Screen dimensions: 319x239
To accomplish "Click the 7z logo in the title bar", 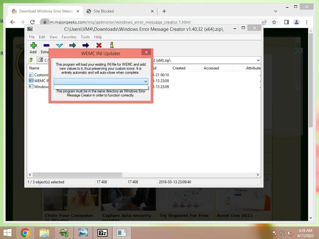I will click(30, 29).
